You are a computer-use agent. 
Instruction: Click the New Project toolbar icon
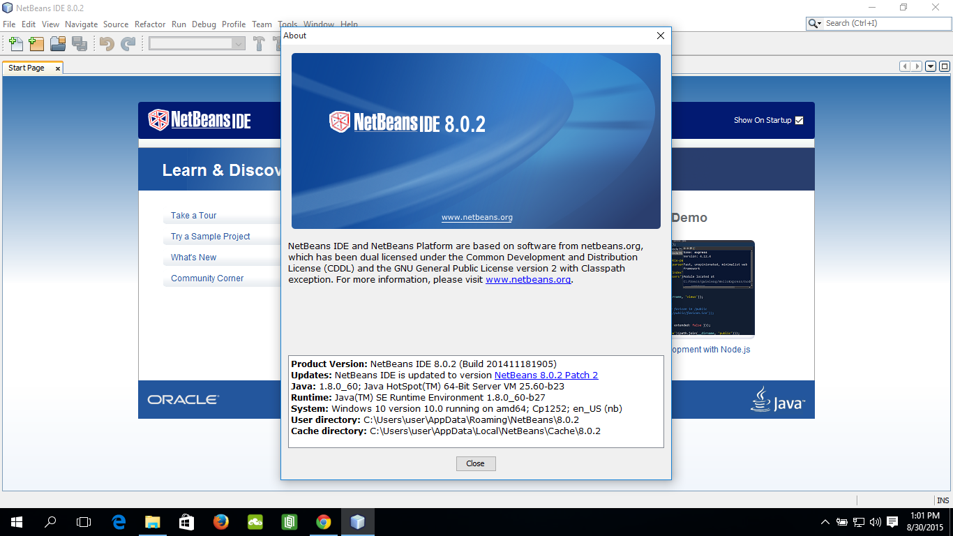click(x=36, y=44)
